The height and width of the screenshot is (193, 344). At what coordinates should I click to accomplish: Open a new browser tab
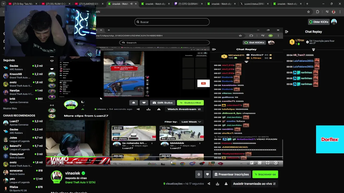coord(307,4)
